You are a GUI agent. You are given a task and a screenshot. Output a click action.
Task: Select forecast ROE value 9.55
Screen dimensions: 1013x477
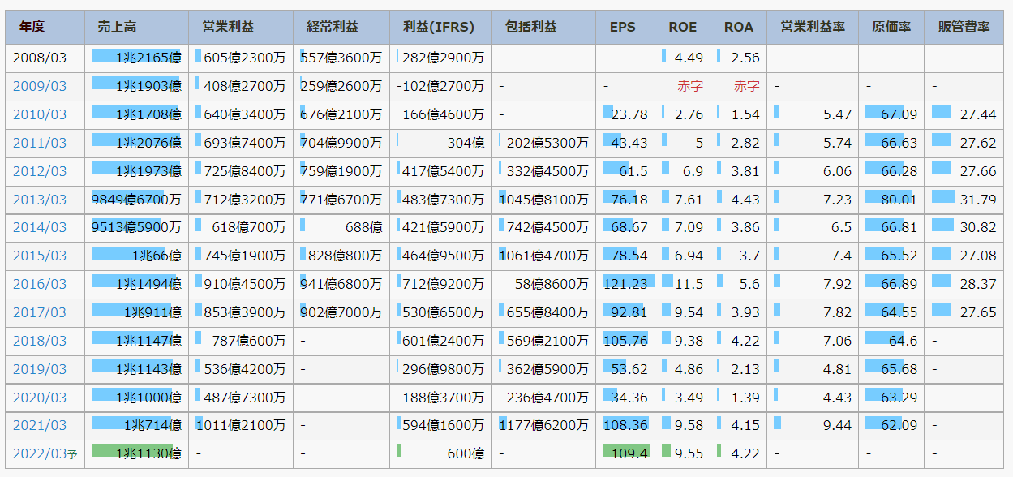[x=689, y=453]
